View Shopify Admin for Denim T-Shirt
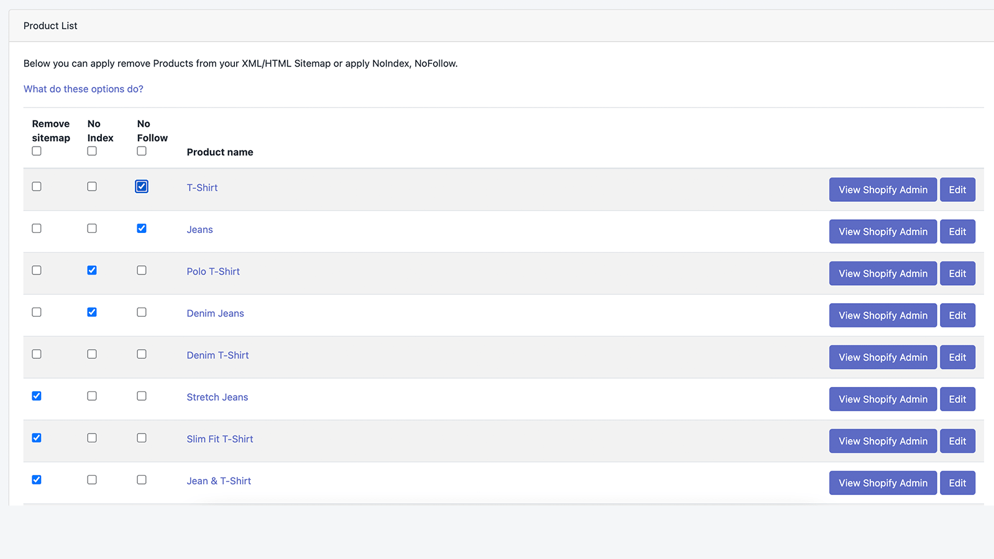This screenshot has height=559, width=994. 882,357
